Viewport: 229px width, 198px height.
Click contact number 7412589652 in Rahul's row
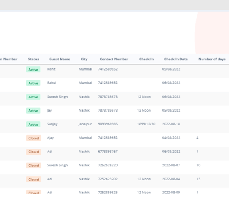pos(108,83)
